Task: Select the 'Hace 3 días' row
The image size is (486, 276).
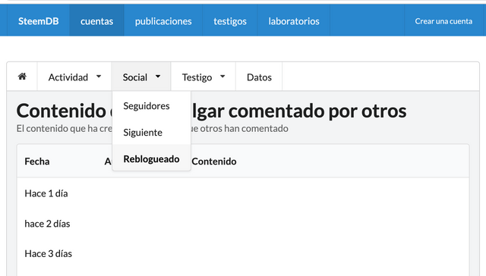Action: (243, 253)
